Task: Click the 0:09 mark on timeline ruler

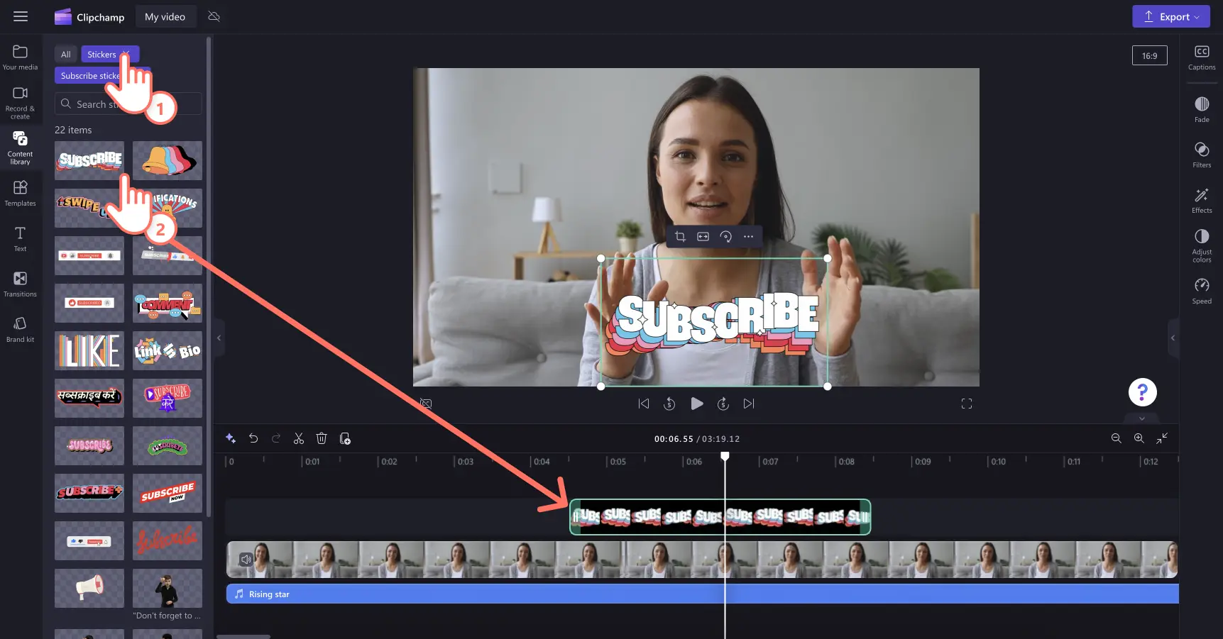Action: [922, 461]
